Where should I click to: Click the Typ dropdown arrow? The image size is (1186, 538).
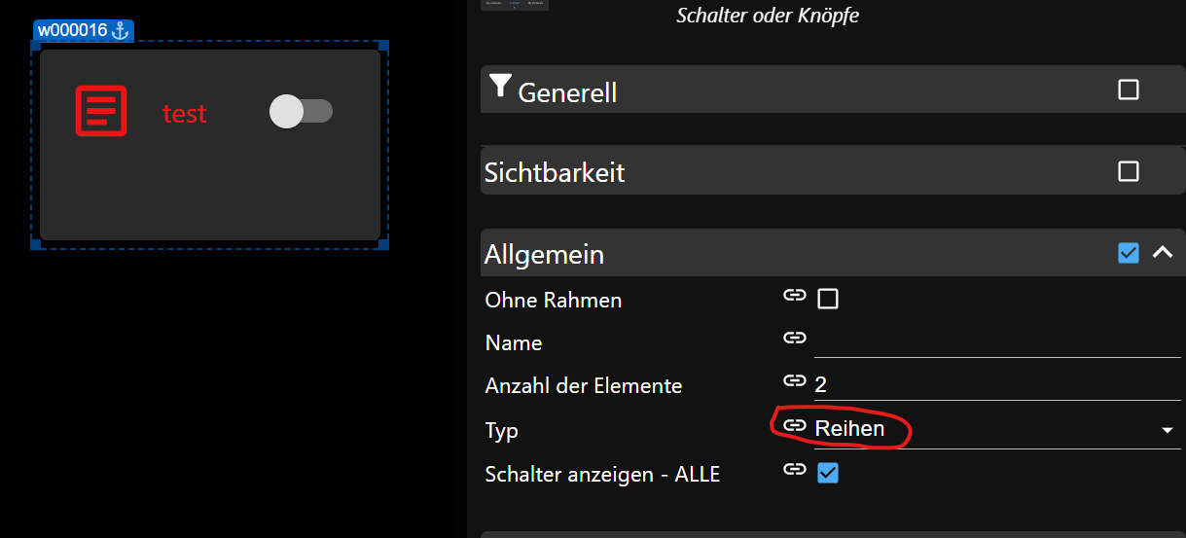(1168, 430)
